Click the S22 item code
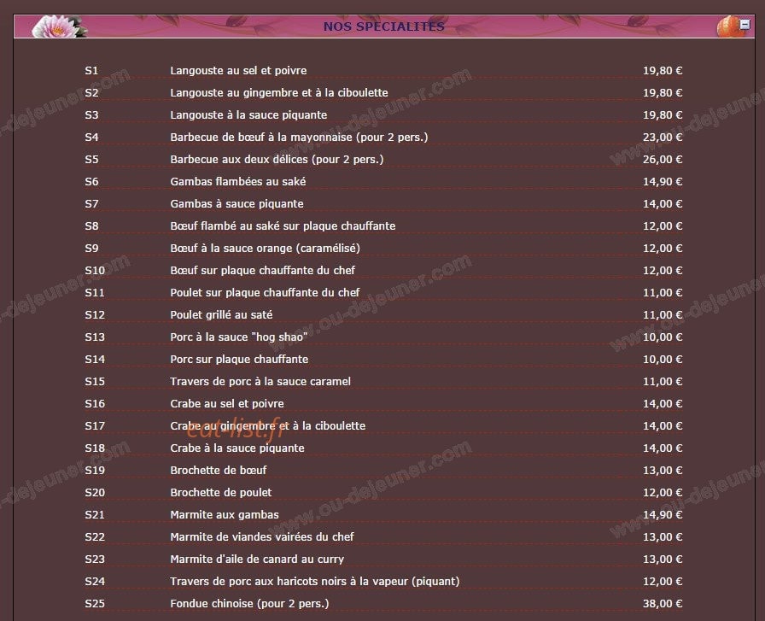The image size is (765, 621). 95,537
